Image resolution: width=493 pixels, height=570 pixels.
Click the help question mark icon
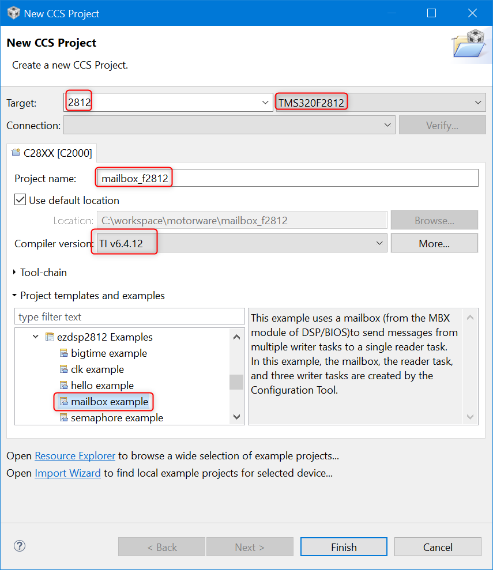(20, 546)
